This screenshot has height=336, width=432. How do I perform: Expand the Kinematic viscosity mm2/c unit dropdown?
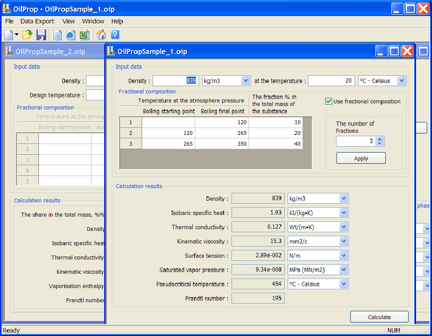343,241
